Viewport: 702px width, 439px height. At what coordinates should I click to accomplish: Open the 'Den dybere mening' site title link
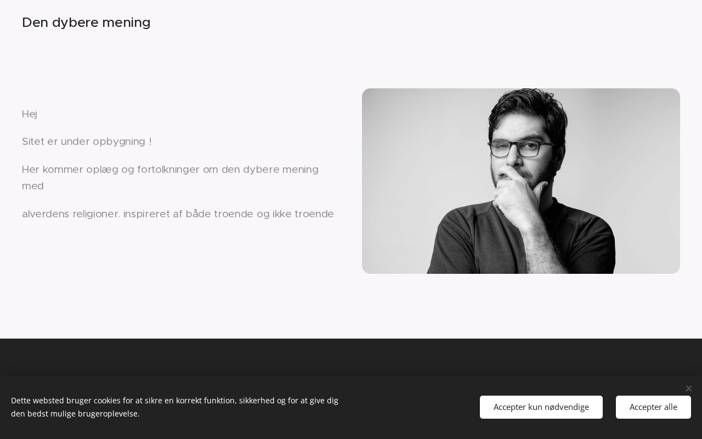click(86, 22)
